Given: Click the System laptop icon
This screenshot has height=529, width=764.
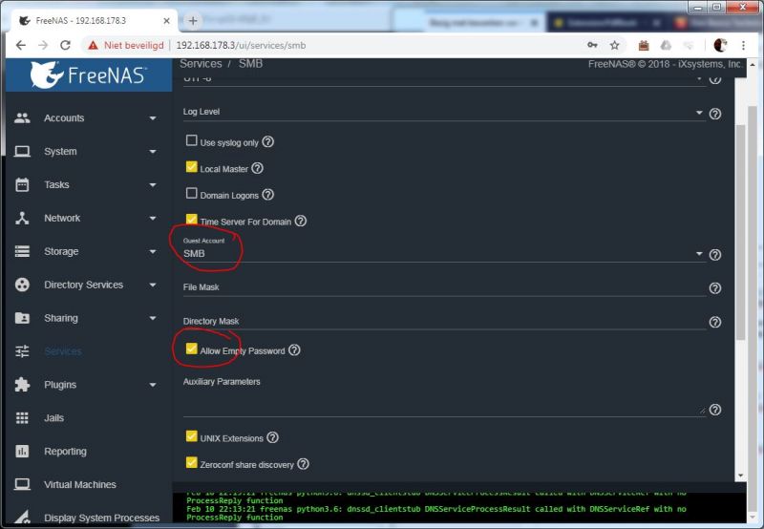Looking at the screenshot, I should click(22, 152).
